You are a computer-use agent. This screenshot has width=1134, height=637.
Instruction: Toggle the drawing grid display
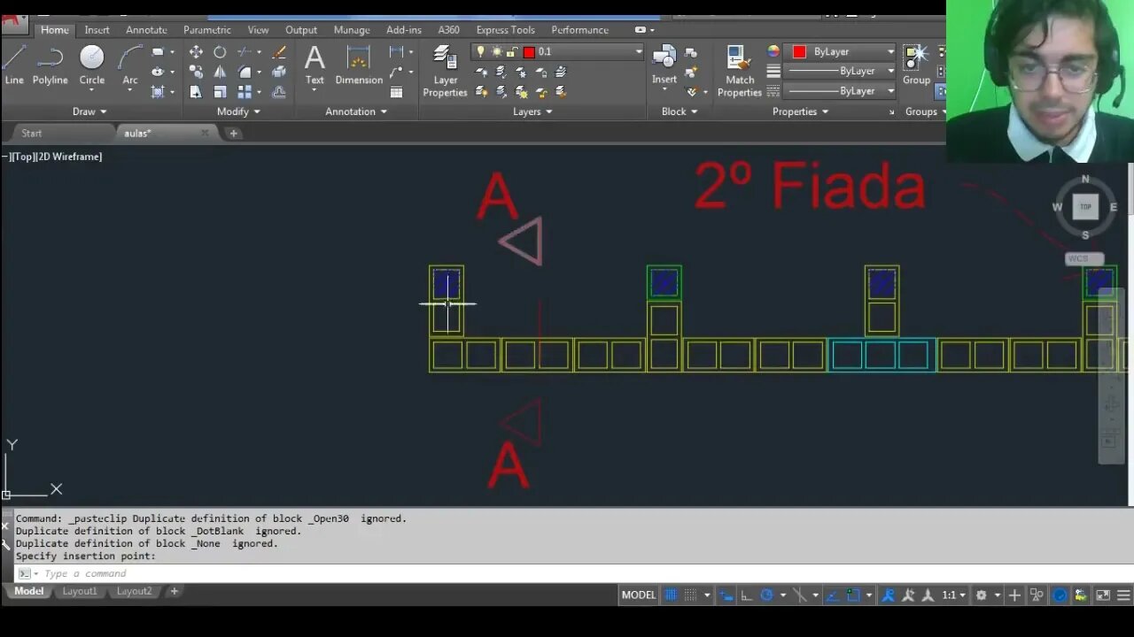coord(671,595)
